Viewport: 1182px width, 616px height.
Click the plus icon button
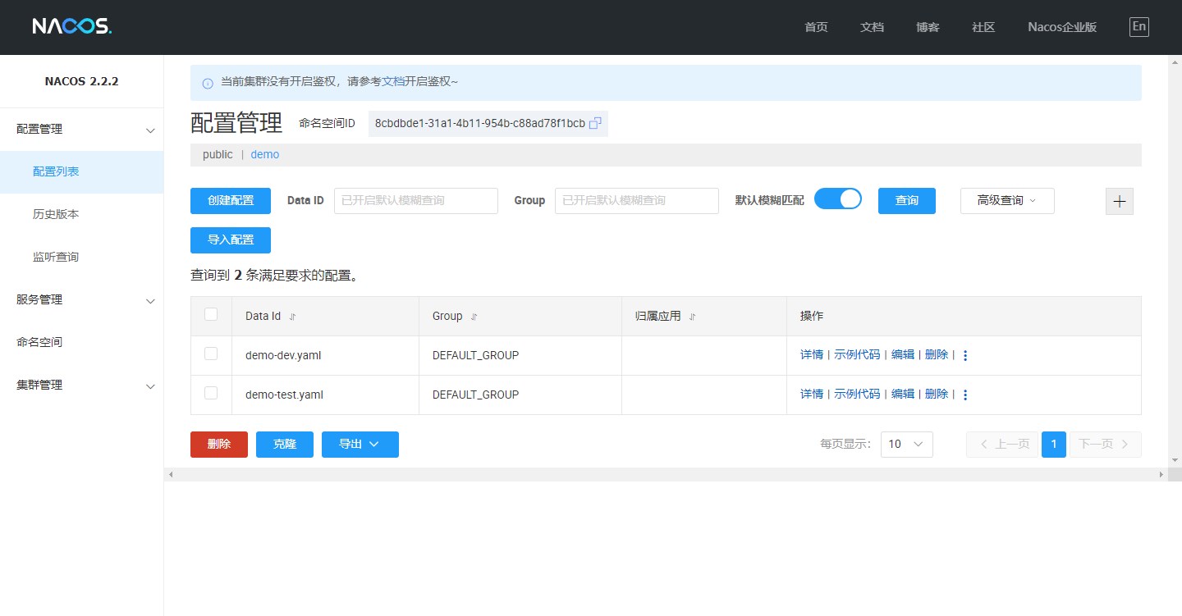point(1120,201)
